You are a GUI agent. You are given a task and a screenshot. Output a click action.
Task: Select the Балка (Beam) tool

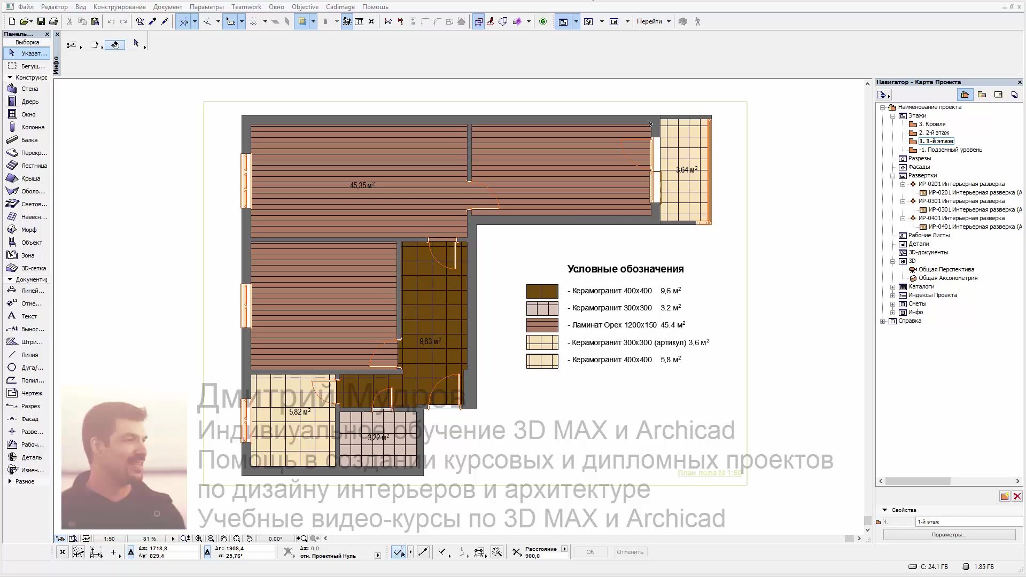[27, 140]
